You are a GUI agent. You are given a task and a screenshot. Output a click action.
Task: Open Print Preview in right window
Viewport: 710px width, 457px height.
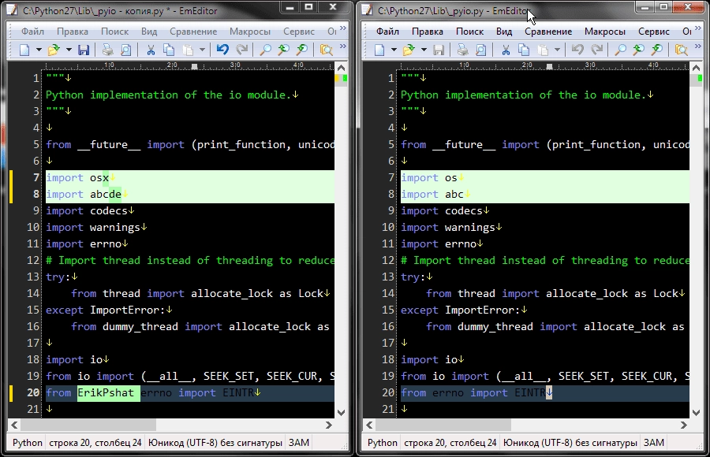pos(480,50)
